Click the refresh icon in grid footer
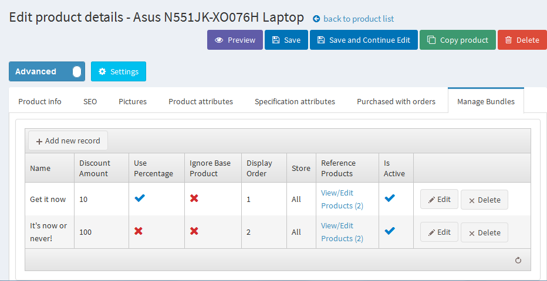 point(518,261)
